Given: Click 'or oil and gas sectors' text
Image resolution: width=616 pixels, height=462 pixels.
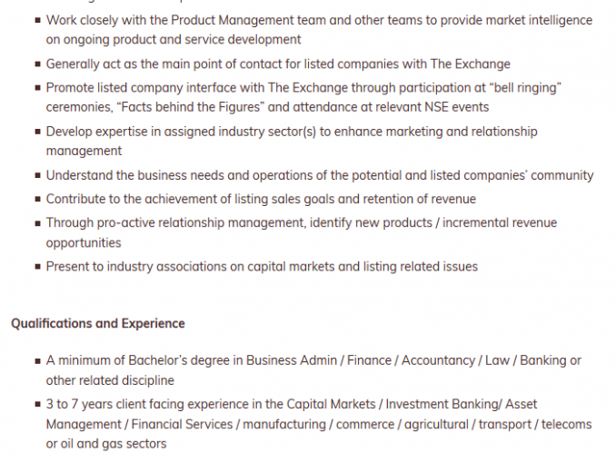Looking at the screenshot, I should pos(106,444).
